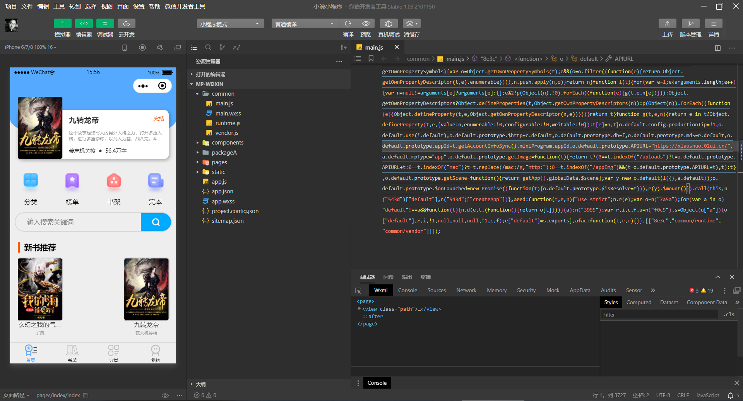This screenshot has height=401, width=743.
Task: Click the notification bell in status bar
Action: click(x=730, y=395)
